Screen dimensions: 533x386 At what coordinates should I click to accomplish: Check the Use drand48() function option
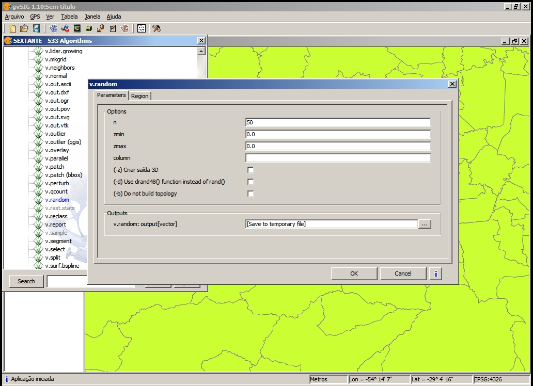250,182
